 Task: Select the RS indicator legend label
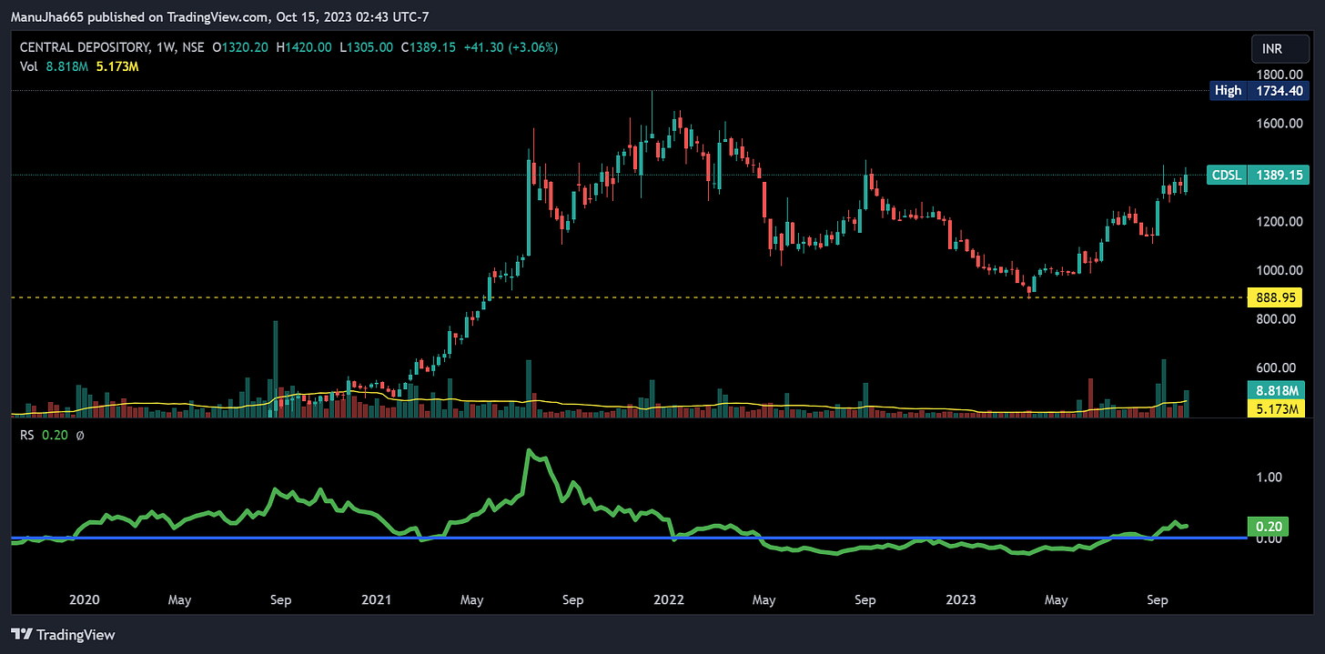pyautogui.click(x=27, y=436)
